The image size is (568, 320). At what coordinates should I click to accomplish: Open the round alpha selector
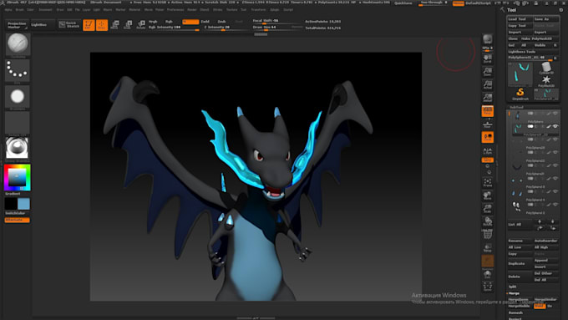18,96
